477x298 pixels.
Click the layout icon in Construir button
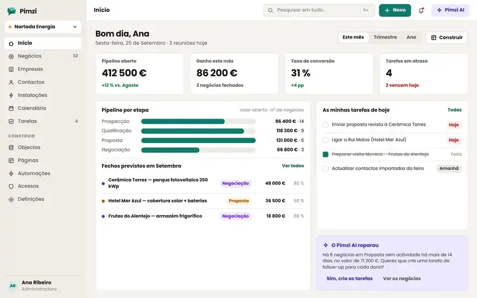click(434, 37)
